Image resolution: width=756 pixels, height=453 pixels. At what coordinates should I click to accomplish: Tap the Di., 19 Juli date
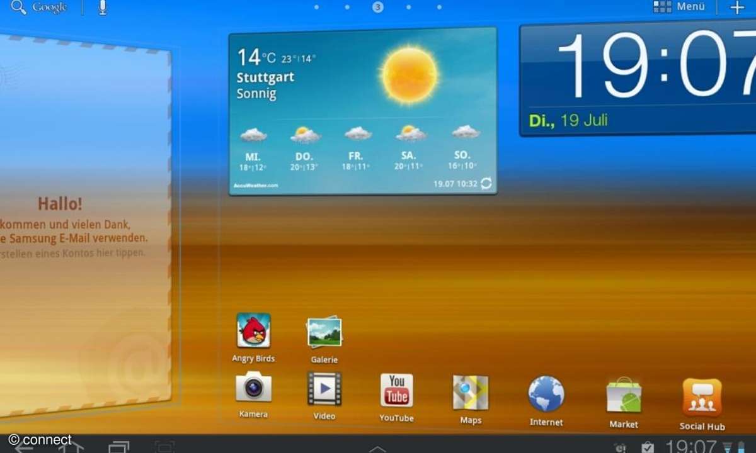(x=569, y=120)
